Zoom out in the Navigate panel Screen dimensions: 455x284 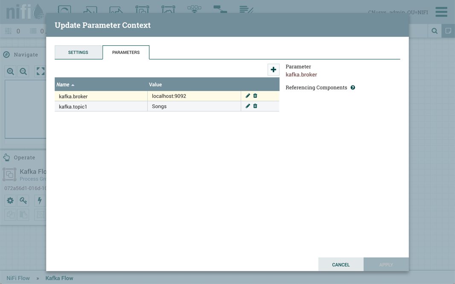click(23, 72)
